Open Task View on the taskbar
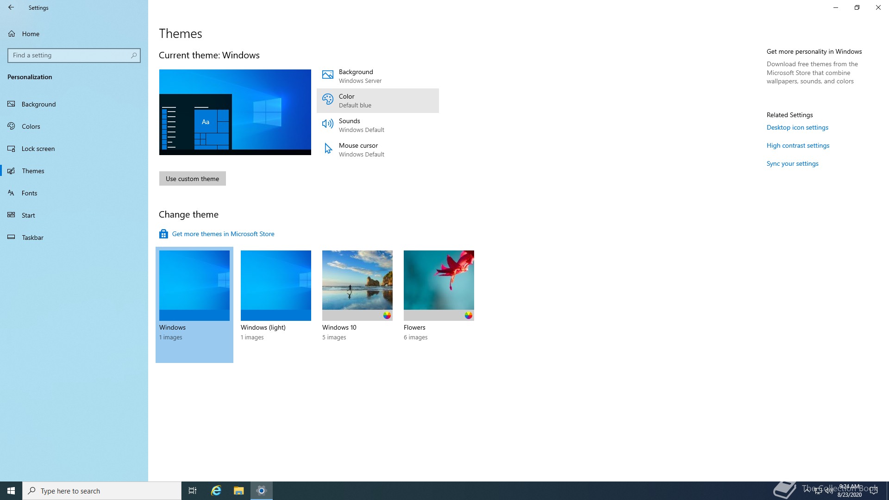This screenshot has width=889, height=500. pyautogui.click(x=193, y=491)
